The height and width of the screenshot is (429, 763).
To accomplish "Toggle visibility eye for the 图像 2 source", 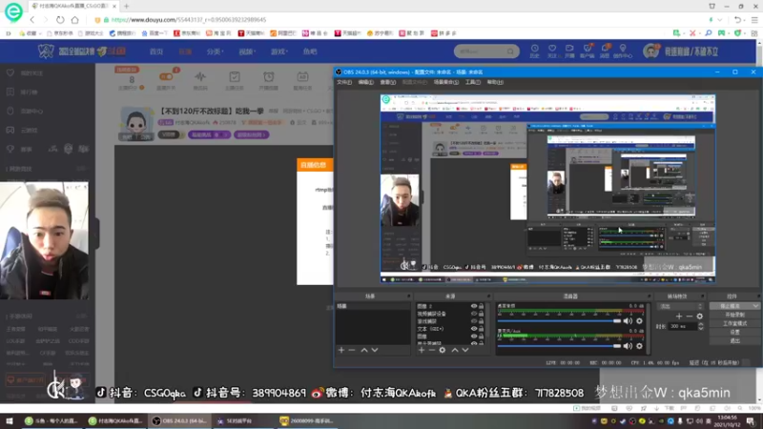I will click(x=473, y=306).
